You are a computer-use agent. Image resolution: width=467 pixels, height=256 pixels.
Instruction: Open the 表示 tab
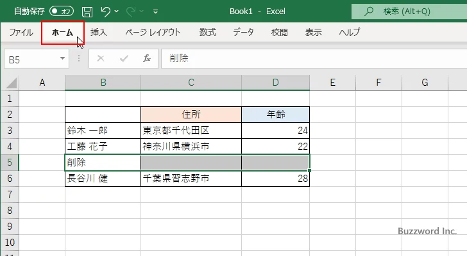[x=313, y=32]
